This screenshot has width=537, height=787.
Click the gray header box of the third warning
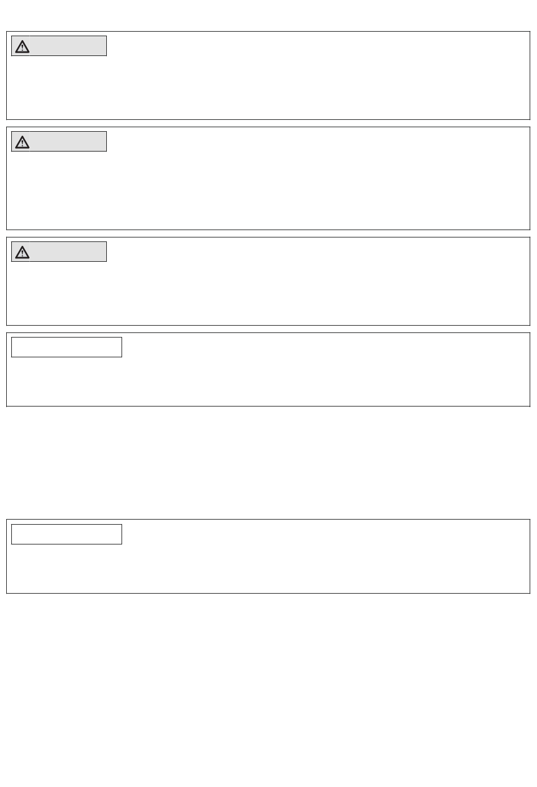[x=59, y=252]
